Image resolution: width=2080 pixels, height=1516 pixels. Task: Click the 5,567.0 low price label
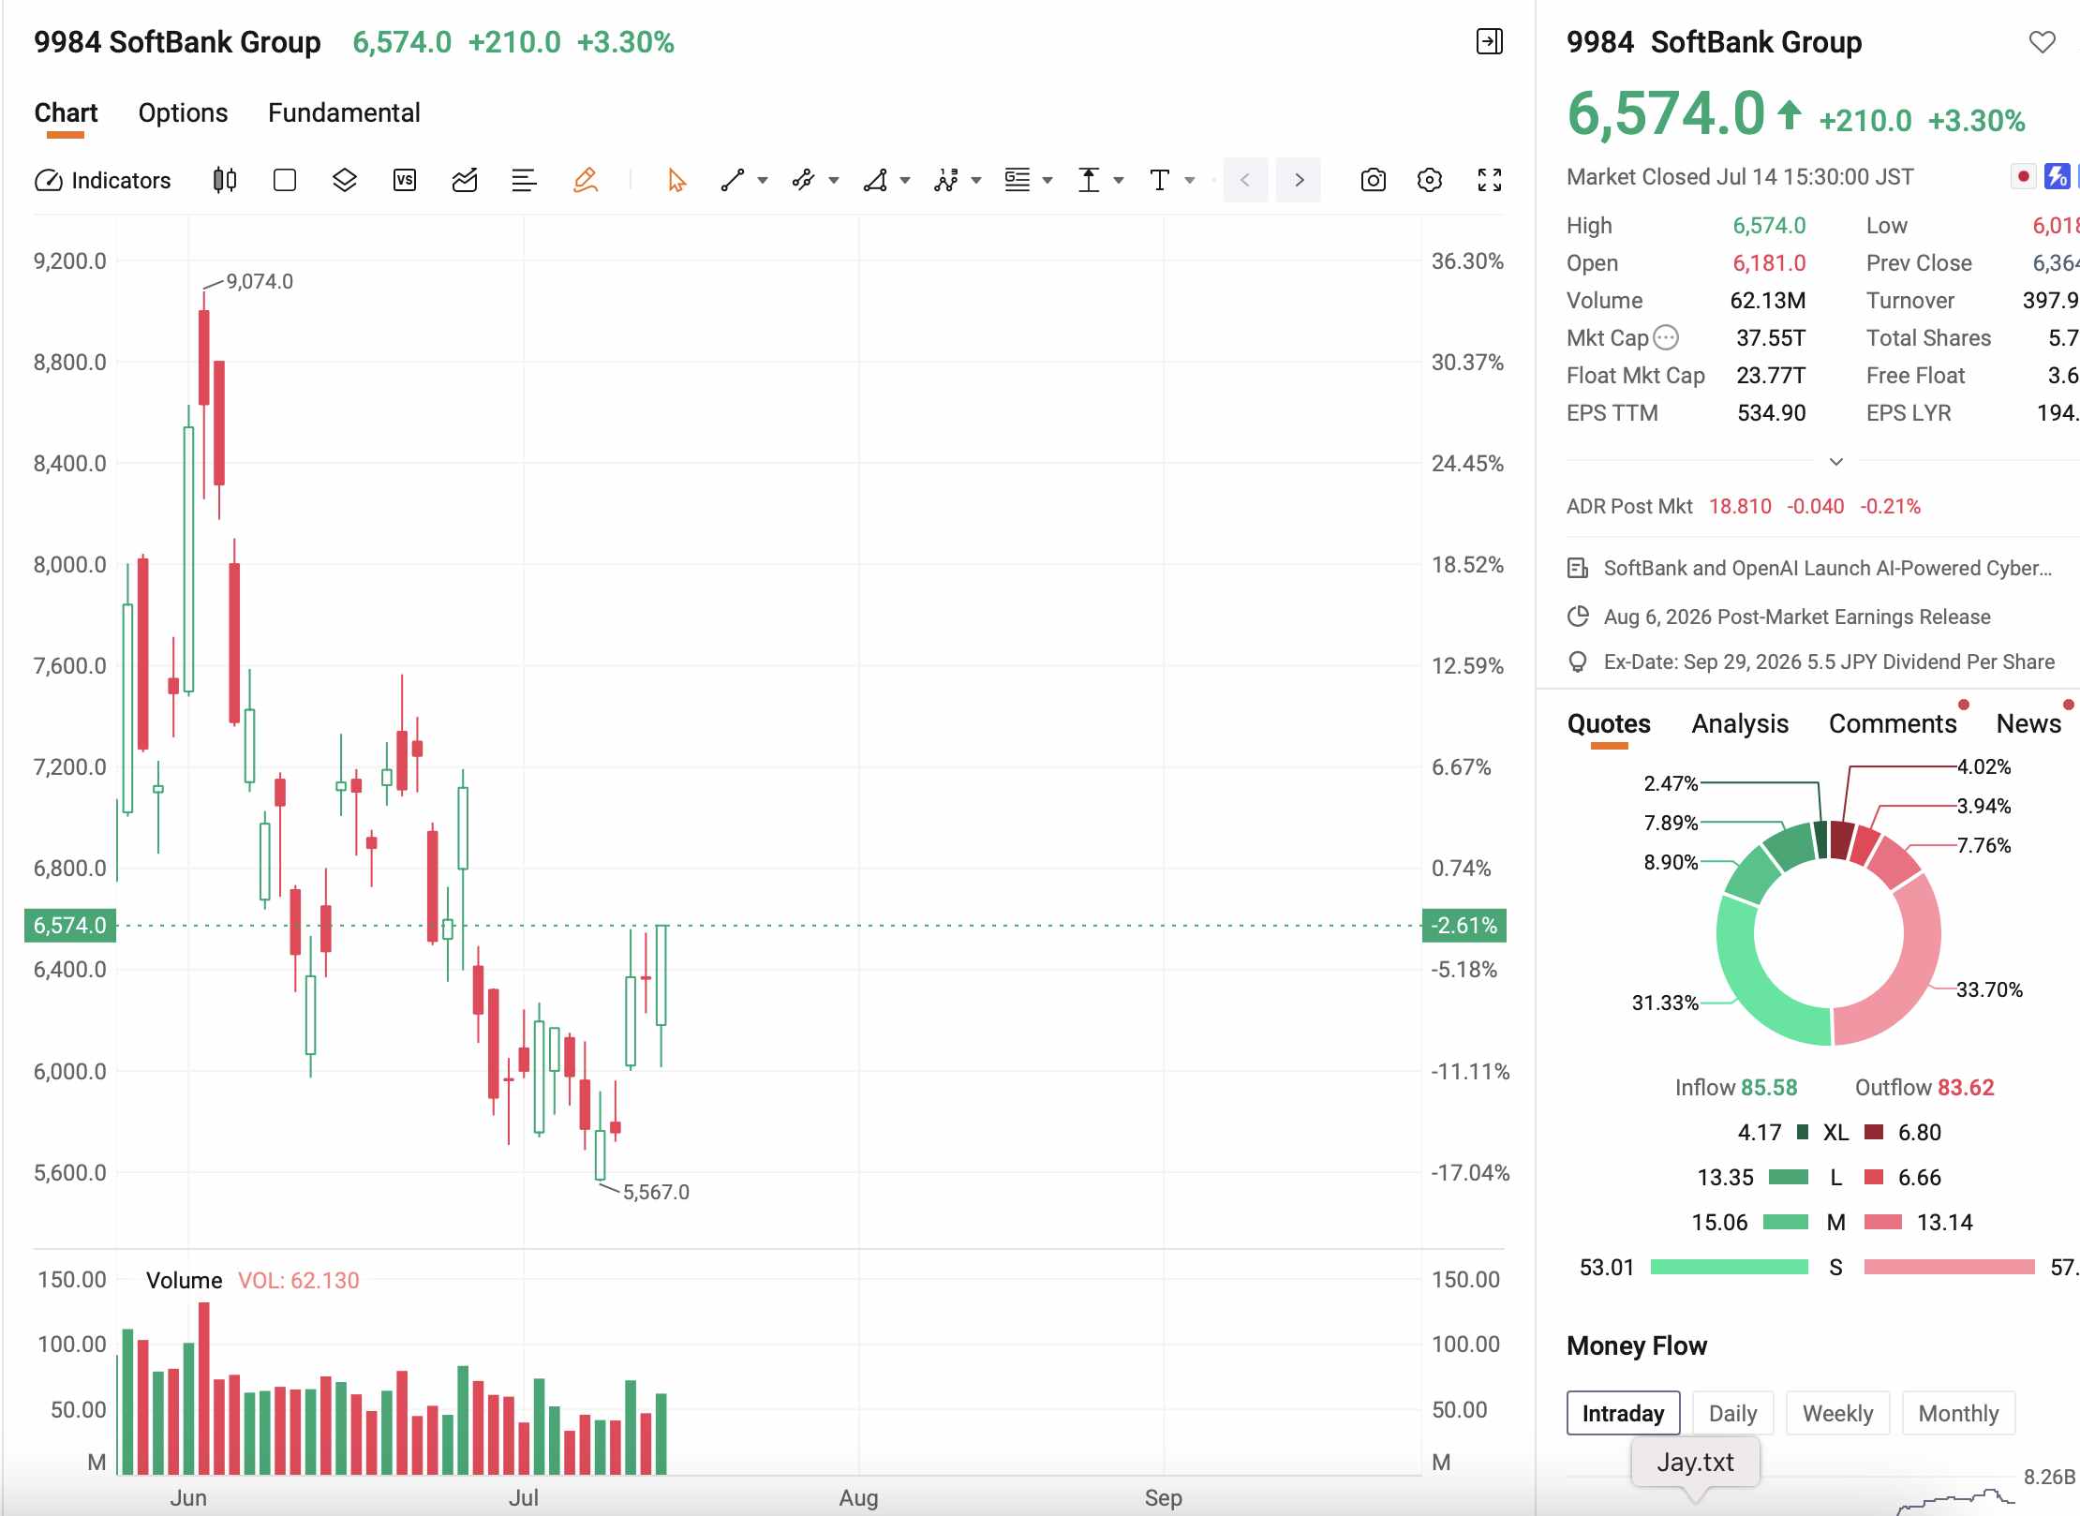pos(656,1193)
